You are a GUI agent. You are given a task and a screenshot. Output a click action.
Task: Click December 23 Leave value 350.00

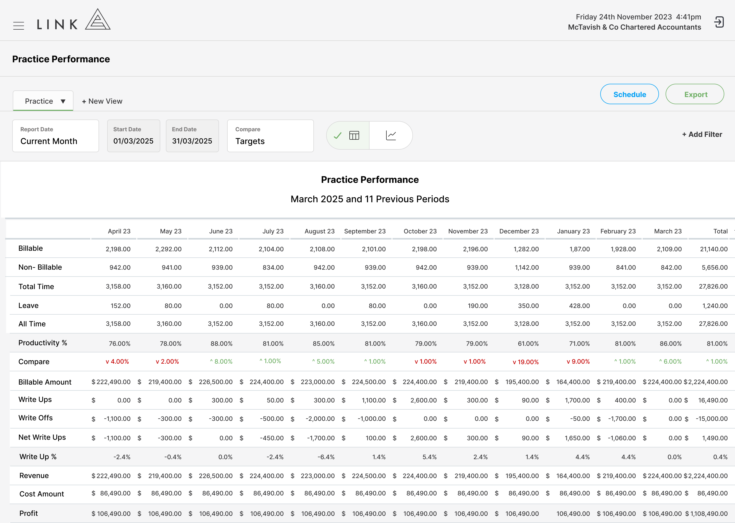528,306
